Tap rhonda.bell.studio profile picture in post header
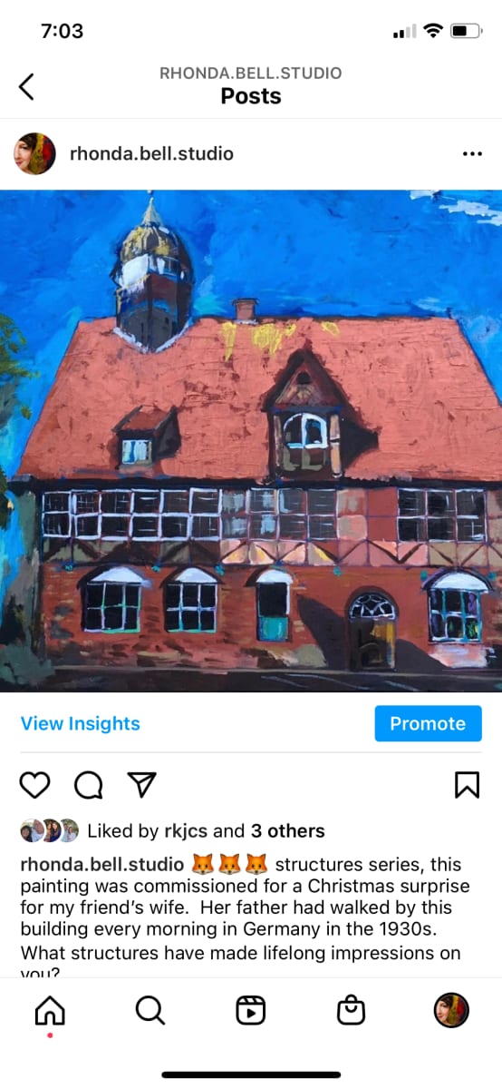This screenshot has height=1089, width=502. (34, 153)
